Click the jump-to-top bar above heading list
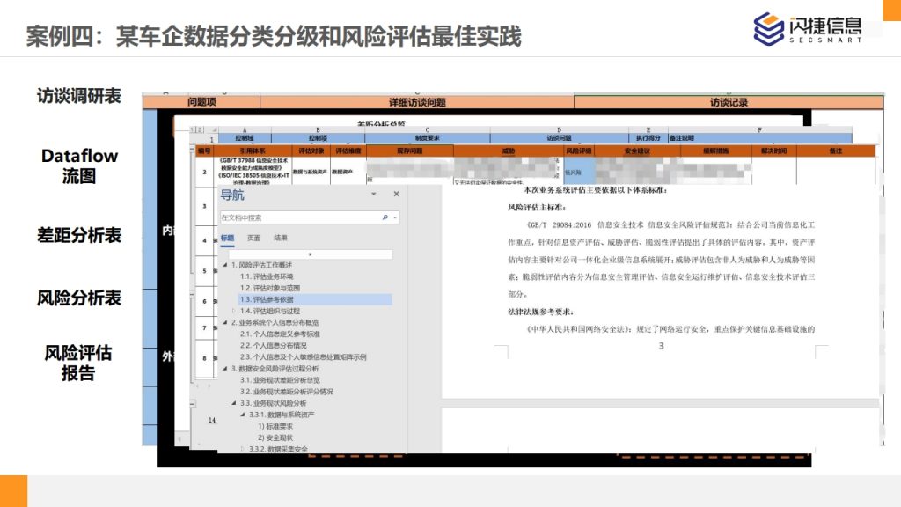 pos(311,254)
